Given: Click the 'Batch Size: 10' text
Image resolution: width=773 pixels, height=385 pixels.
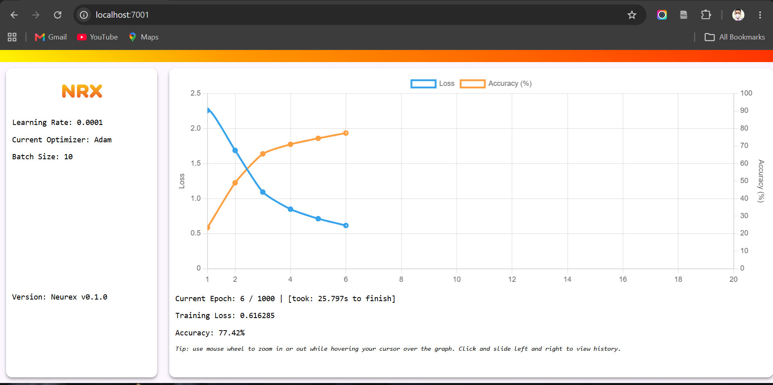Looking at the screenshot, I should pos(42,157).
